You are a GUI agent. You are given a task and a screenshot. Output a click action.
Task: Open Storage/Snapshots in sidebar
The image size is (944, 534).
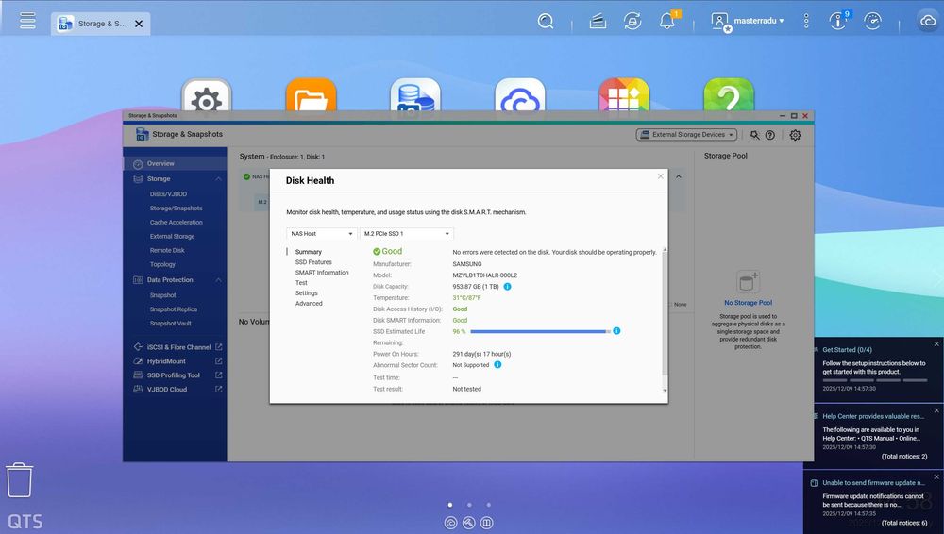point(176,208)
